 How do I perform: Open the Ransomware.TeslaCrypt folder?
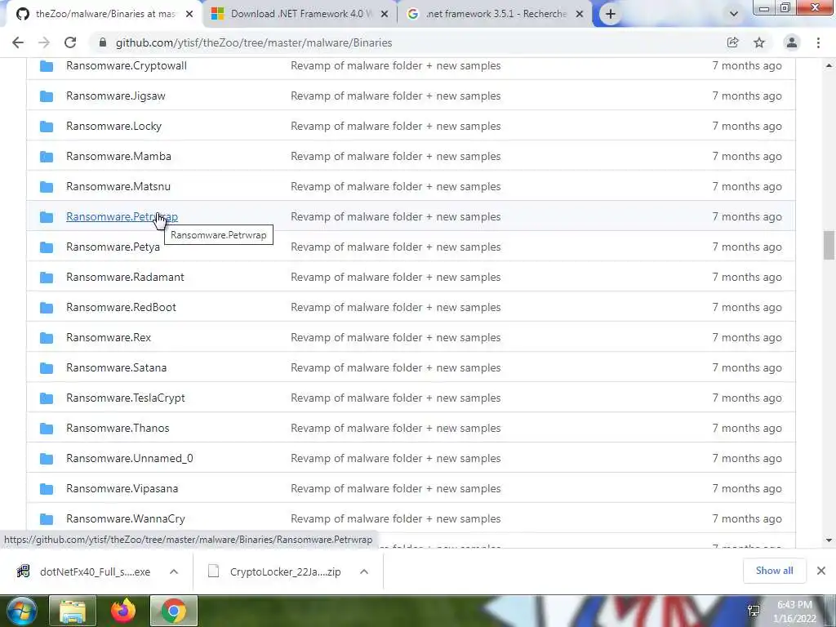pyautogui.click(x=125, y=398)
